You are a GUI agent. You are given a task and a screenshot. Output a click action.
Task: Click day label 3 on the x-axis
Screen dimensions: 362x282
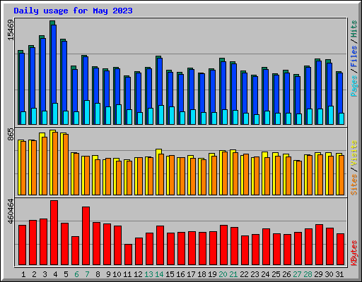tap(45, 274)
